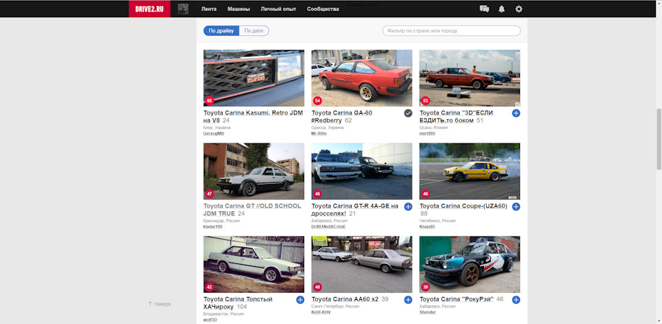Open the notifications bell

coord(501,9)
